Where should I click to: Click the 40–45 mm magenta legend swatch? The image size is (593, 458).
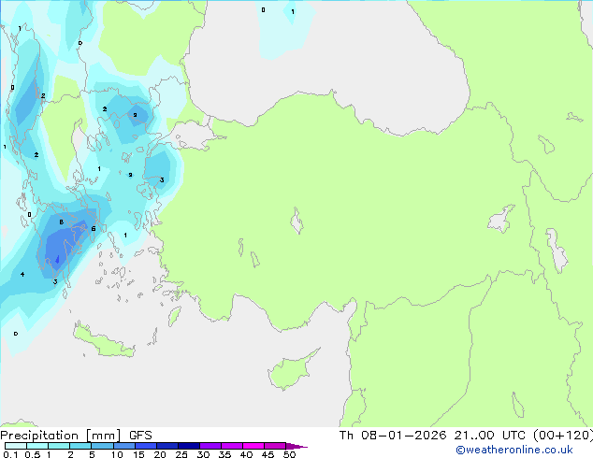pyautogui.click(x=253, y=446)
